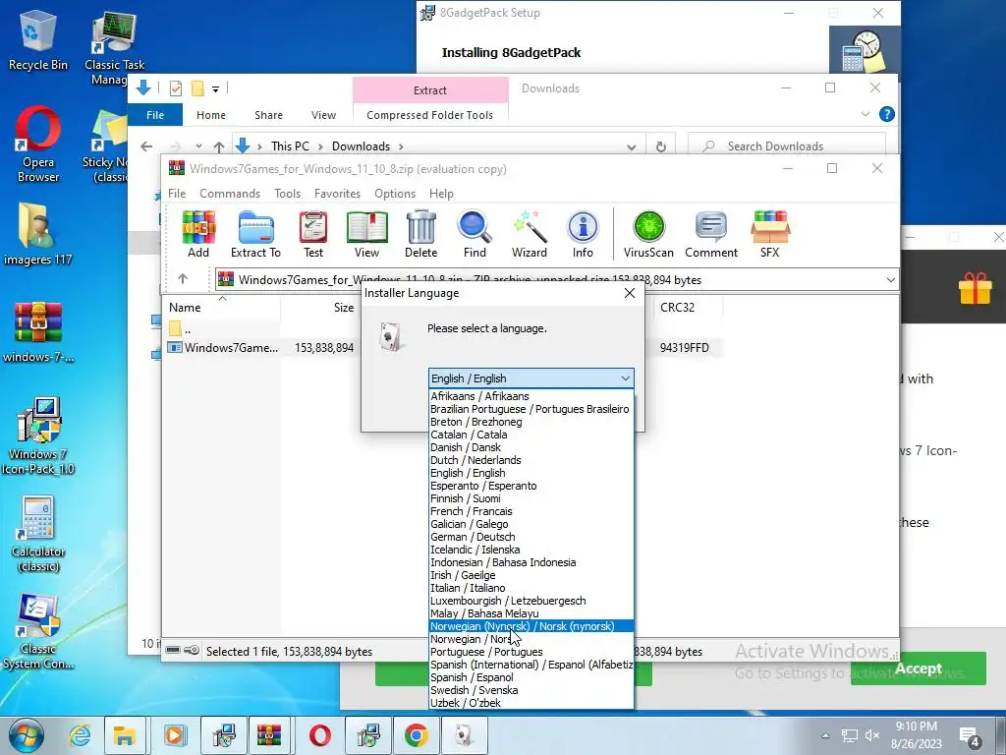Click the green Accept button
Viewport: 1006px width, 755px height.
[919, 668]
